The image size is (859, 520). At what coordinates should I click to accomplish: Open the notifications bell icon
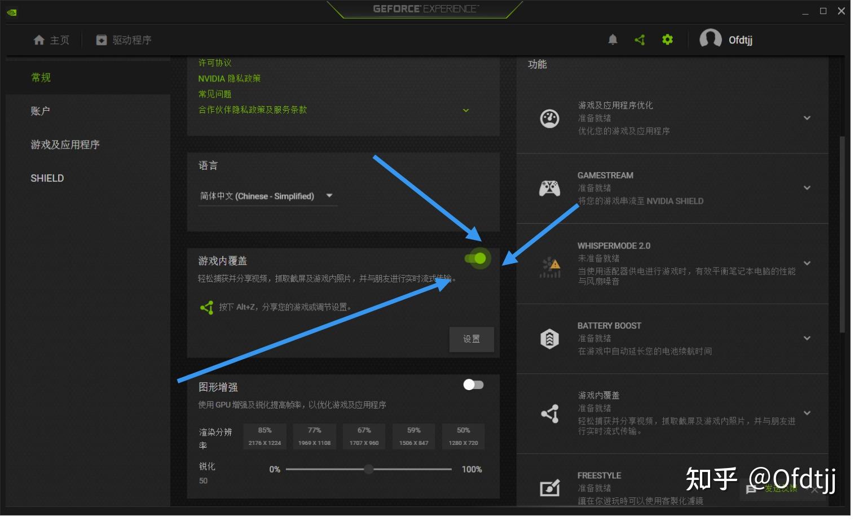point(613,40)
